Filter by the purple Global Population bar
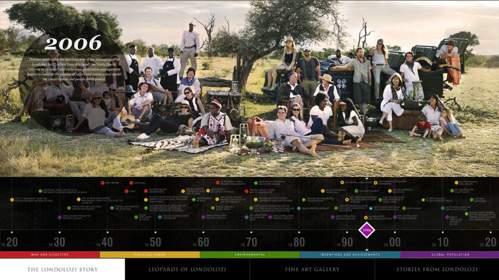The image size is (499, 280). (x=449, y=254)
